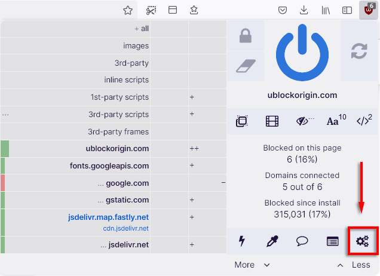Report an issue speech bubble icon
Image resolution: width=380 pixels, height=276 pixels.
click(302, 241)
